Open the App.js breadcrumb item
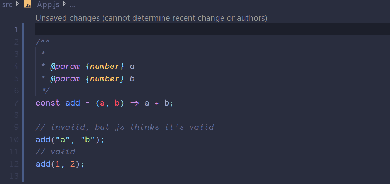This screenshot has height=184, width=390. point(47,5)
